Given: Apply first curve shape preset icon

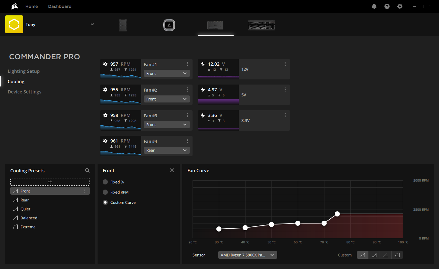Looking at the screenshot, I should [x=363, y=255].
